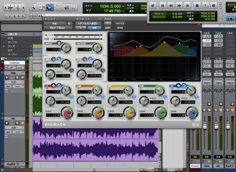Select the HPF high-pass filter type icon
The image size is (236, 172).
[x=59, y=59]
